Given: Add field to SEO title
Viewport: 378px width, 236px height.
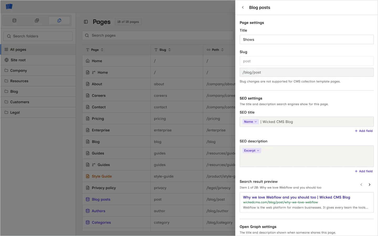Looking at the screenshot, I should tap(364, 131).
